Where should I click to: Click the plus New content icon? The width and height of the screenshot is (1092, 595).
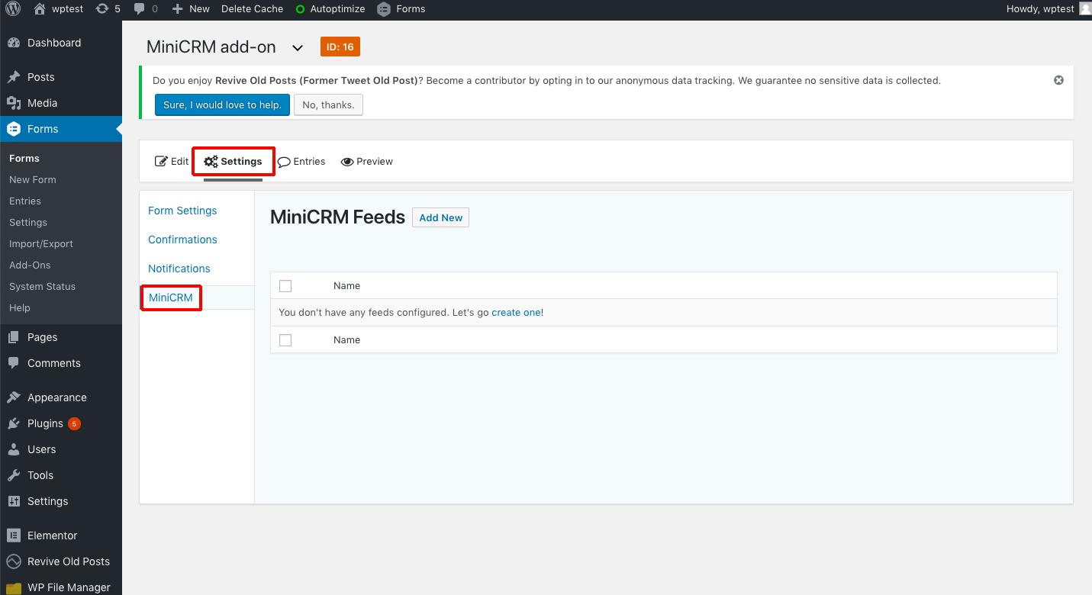click(178, 9)
